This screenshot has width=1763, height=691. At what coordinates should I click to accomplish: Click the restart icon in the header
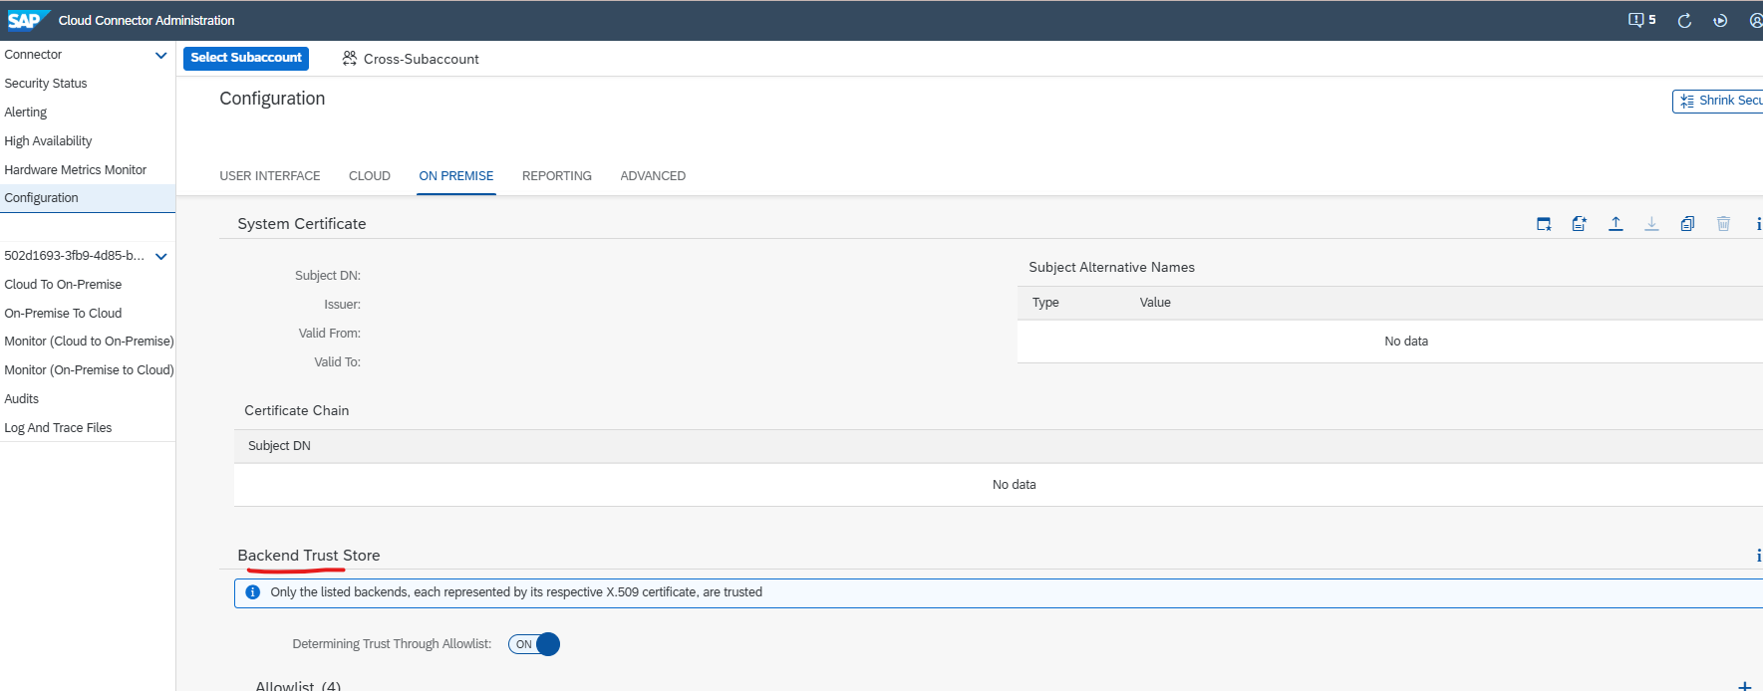pyautogui.click(x=1720, y=20)
